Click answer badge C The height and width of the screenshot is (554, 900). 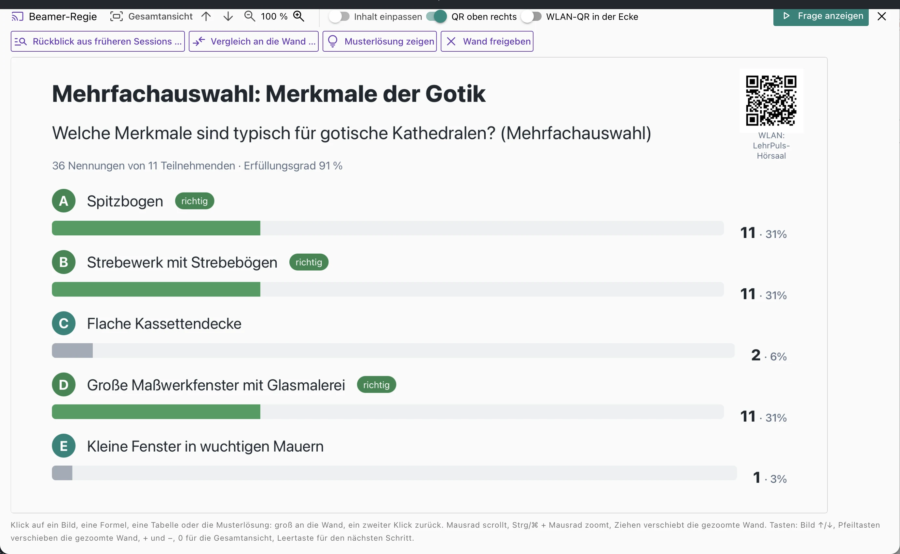pos(64,323)
